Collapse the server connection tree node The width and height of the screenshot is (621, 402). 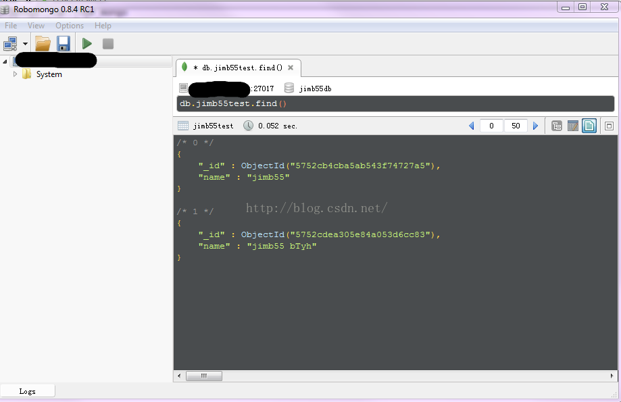(5, 61)
